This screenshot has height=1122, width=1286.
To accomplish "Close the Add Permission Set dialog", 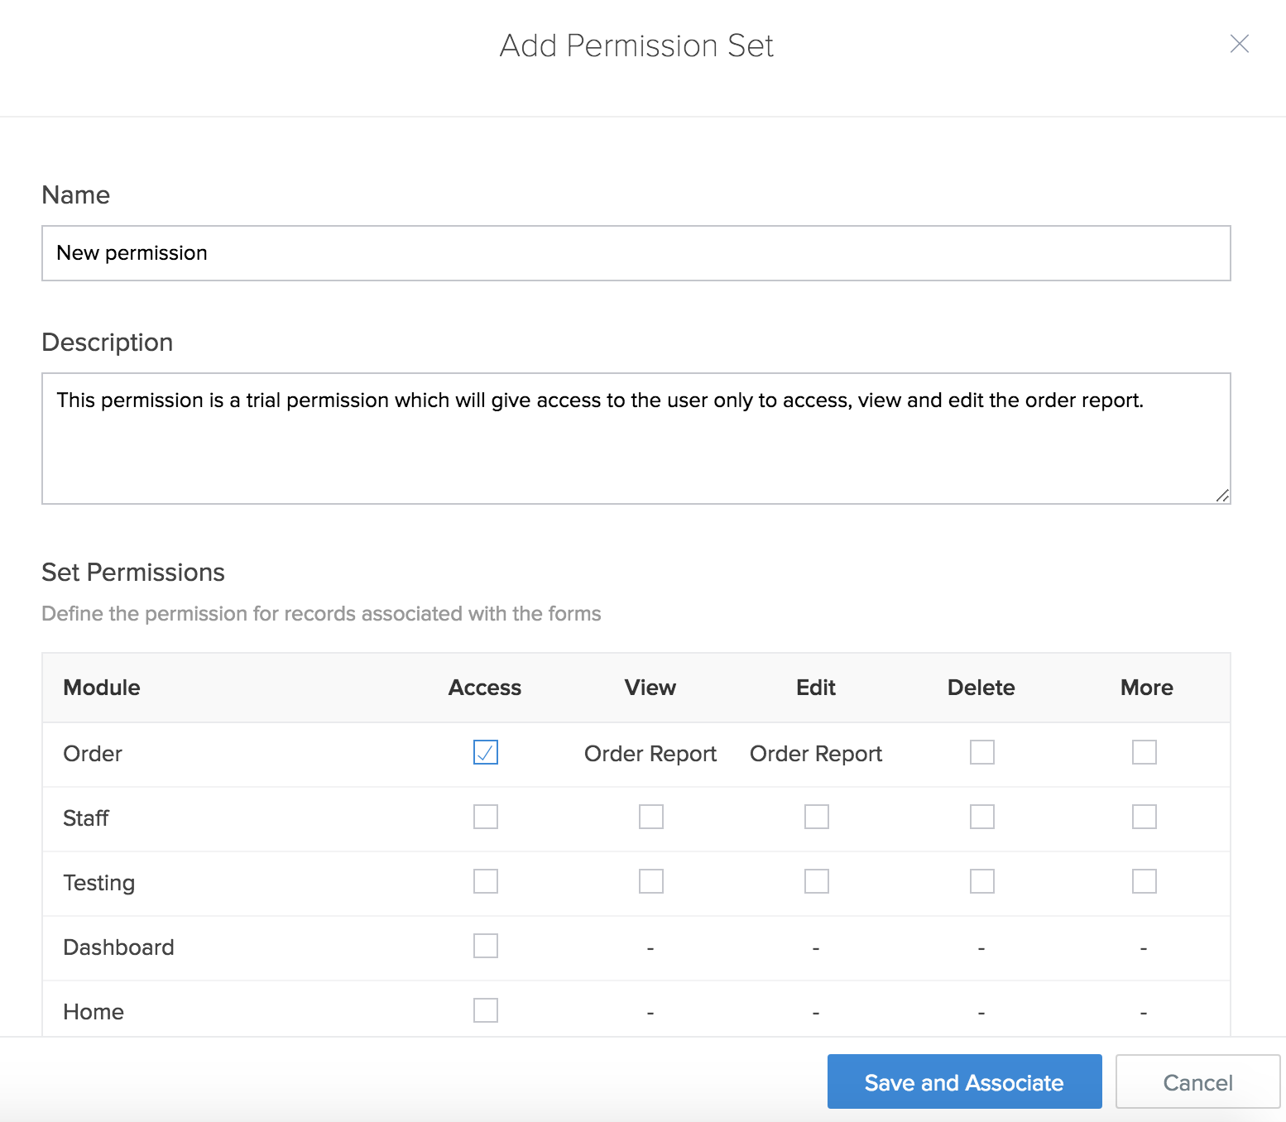I will (x=1239, y=44).
